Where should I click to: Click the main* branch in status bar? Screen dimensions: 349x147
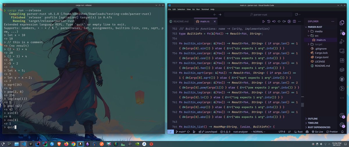pos(180,132)
